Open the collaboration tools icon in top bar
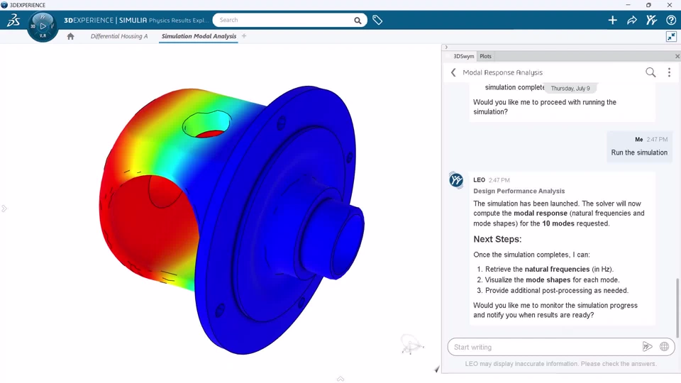Viewport: 681px width, 383px height. 651,20
